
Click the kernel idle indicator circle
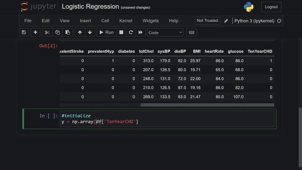[279, 21]
